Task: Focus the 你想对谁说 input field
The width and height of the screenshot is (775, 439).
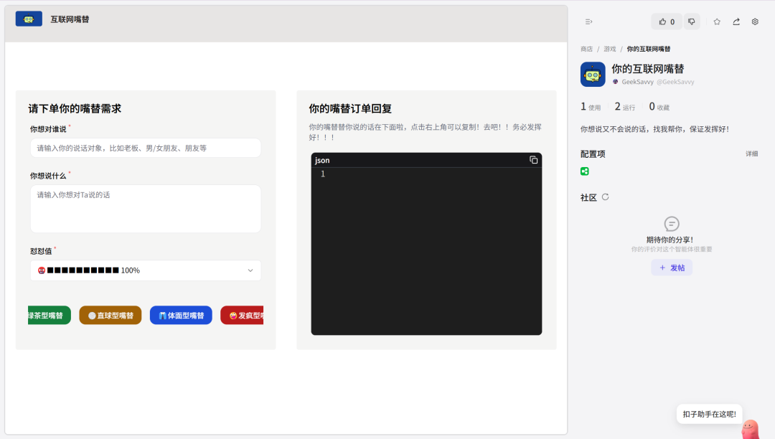Action: [x=146, y=148]
